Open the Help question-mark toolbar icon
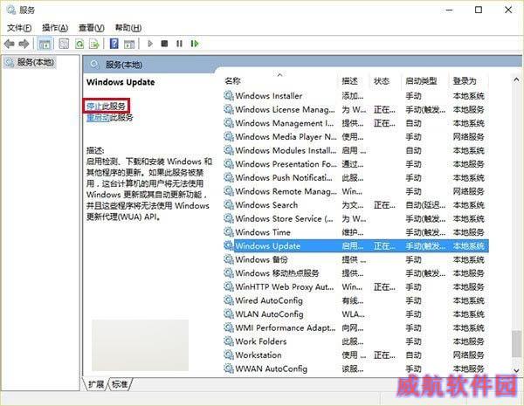 pos(114,44)
